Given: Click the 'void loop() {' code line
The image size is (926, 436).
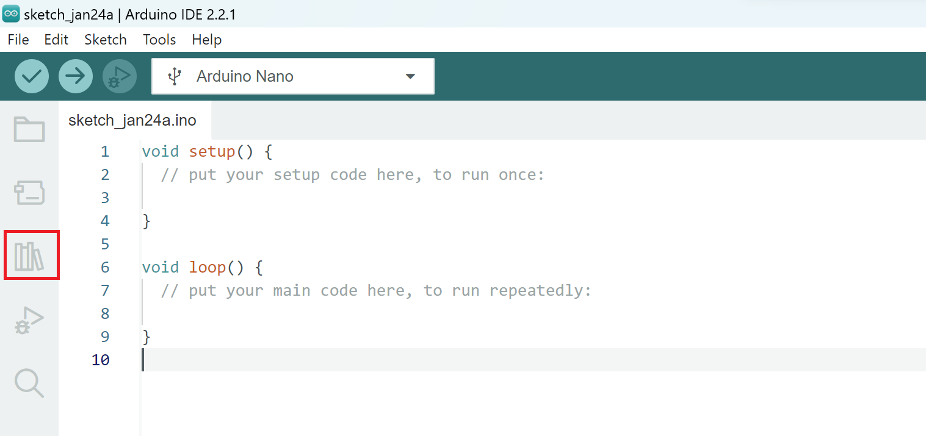Looking at the screenshot, I should pyautogui.click(x=202, y=267).
